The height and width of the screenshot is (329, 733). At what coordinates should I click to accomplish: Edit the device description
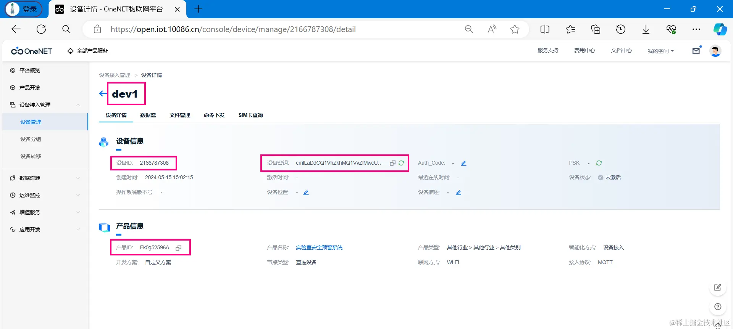coord(459,193)
